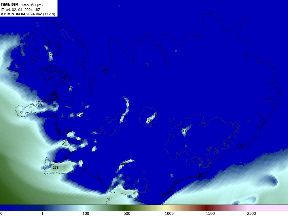Click the '(+12 h)' forecast offset text
The height and width of the screenshot is (216, 288).
pyautogui.click(x=49, y=14)
